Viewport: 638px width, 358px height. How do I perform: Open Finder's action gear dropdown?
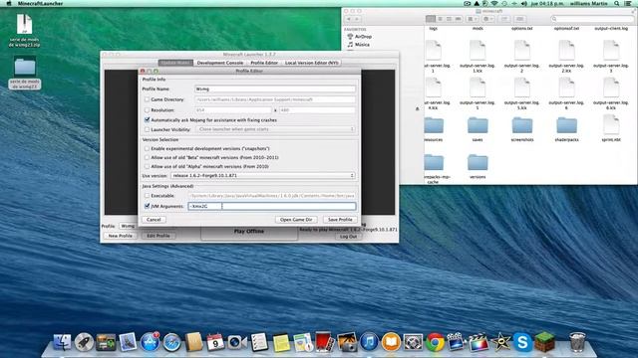pos(487,19)
